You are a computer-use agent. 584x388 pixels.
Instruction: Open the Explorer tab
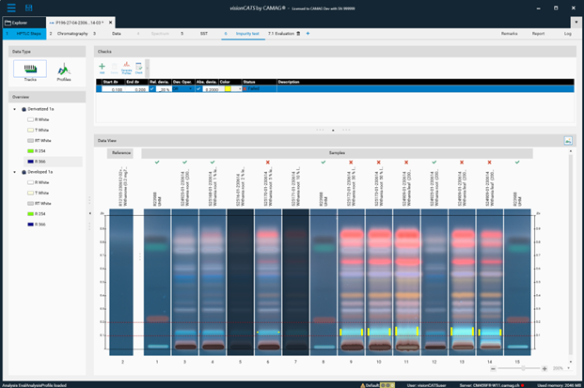(x=21, y=21)
